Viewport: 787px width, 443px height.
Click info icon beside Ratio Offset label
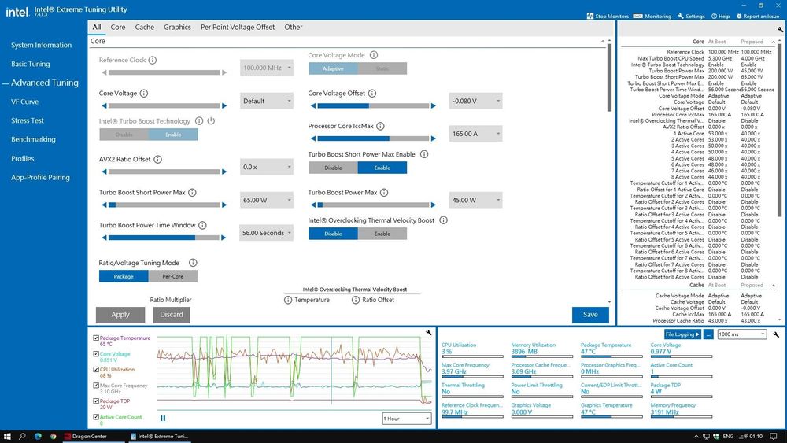click(x=356, y=300)
